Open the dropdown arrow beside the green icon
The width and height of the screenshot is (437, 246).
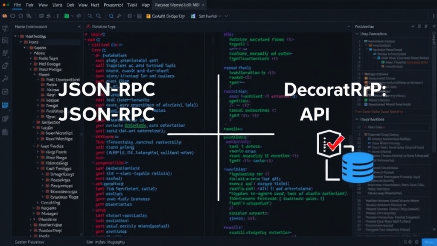pos(72,16)
